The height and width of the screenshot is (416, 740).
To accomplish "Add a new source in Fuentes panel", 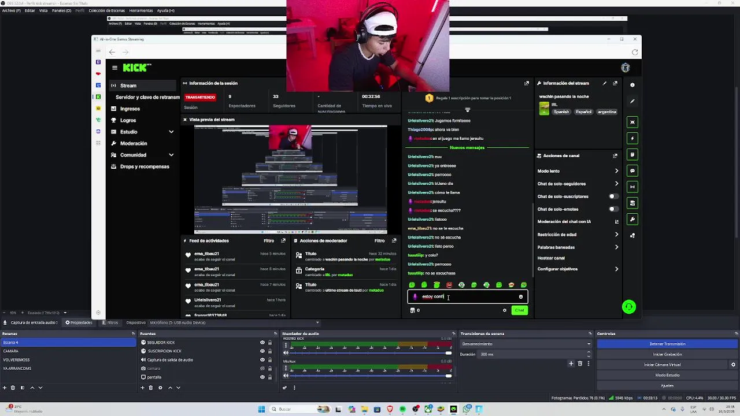I will 142,388.
